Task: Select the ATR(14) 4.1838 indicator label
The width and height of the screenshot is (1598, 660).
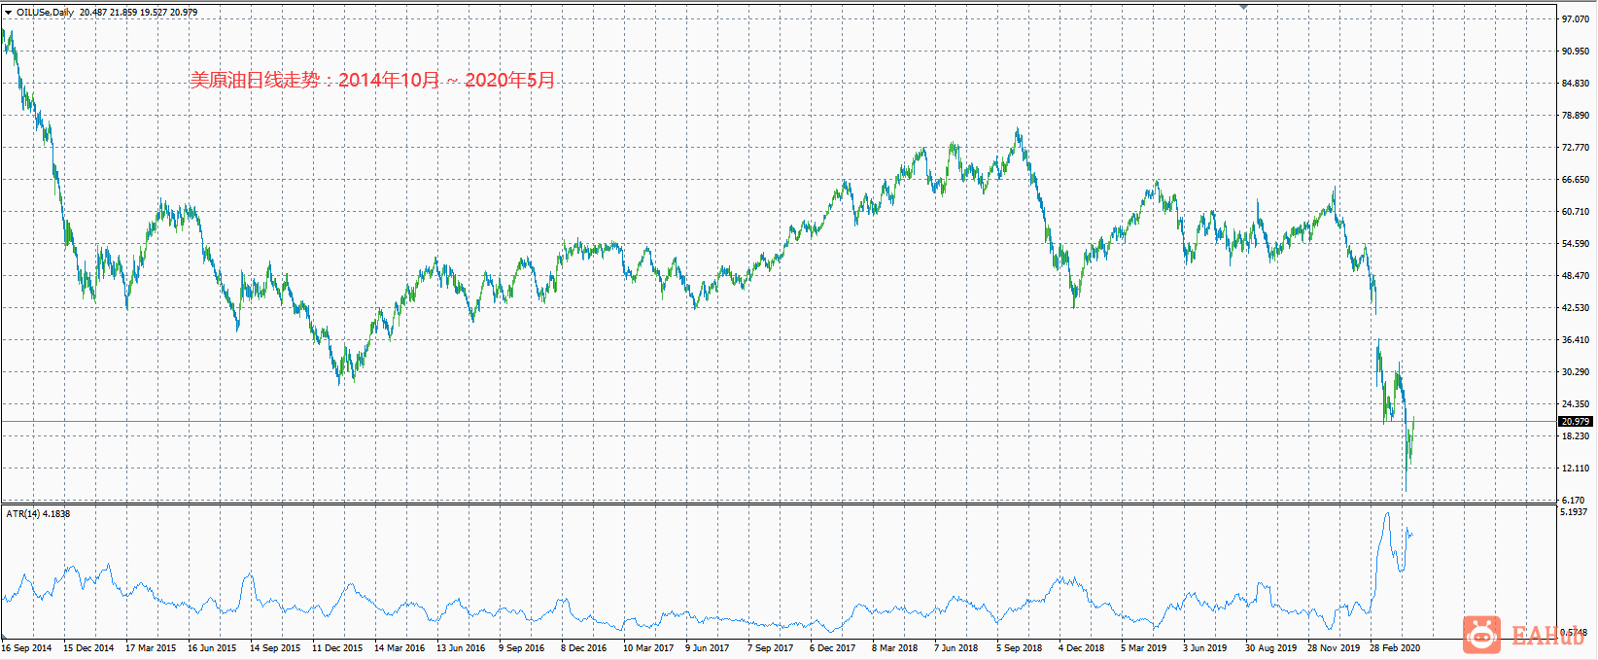Action: [38, 513]
